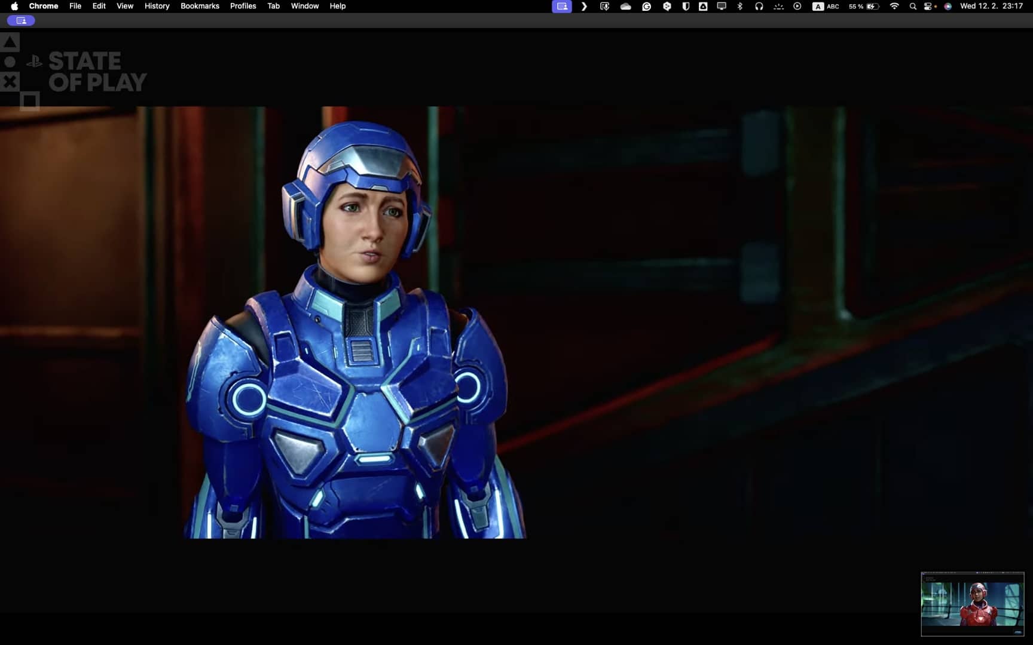Click the hexagon cube menu bar icon
The height and width of the screenshot is (645, 1033).
pyautogui.click(x=667, y=6)
